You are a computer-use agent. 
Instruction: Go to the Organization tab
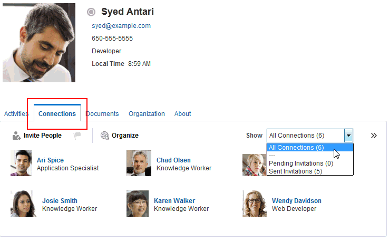point(147,114)
